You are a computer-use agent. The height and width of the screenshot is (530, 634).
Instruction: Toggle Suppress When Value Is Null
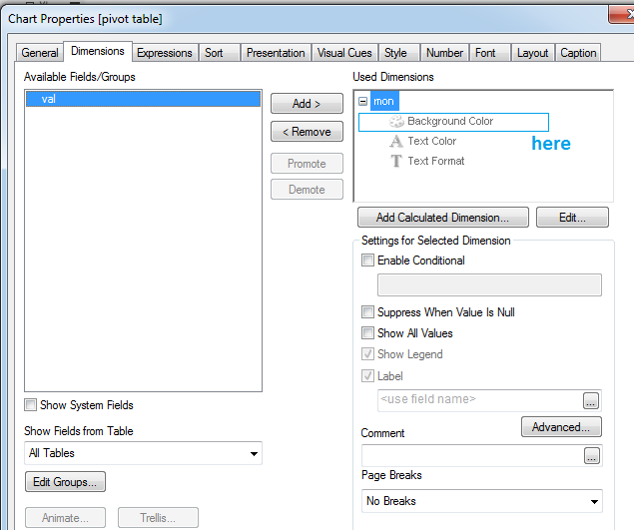coord(367,312)
